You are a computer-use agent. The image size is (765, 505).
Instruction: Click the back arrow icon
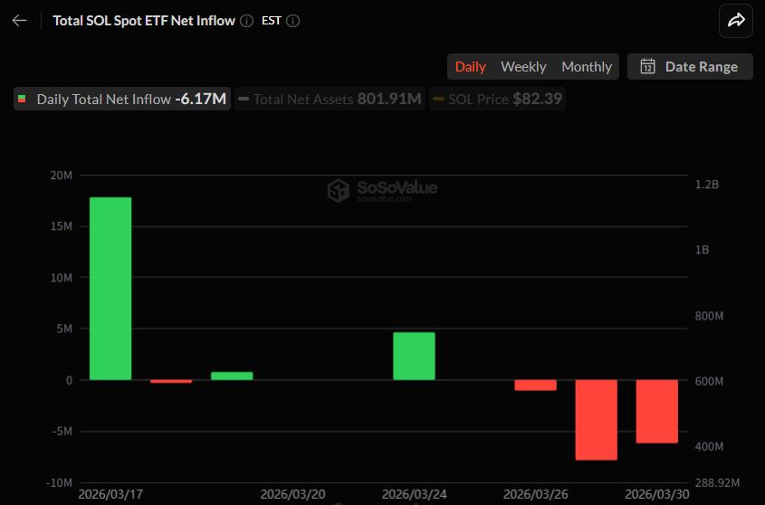(x=19, y=21)
